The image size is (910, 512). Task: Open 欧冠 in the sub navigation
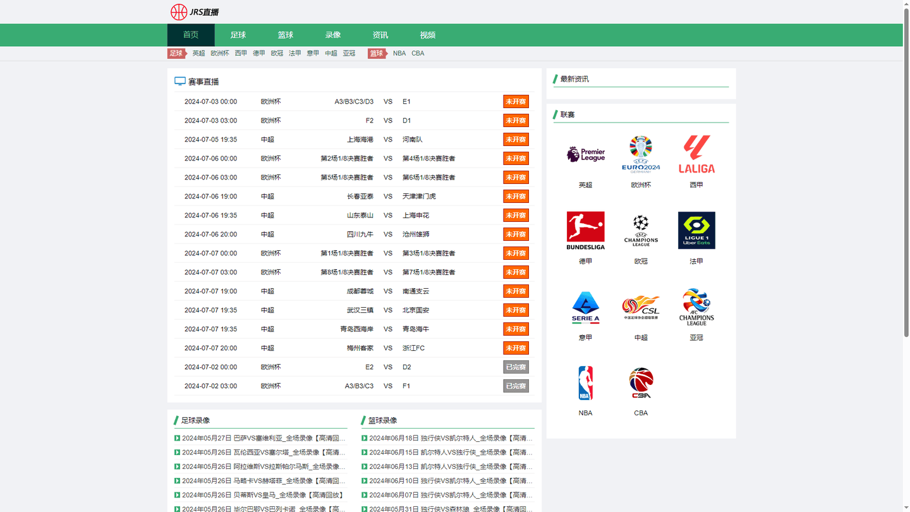(x=277, y=53)
